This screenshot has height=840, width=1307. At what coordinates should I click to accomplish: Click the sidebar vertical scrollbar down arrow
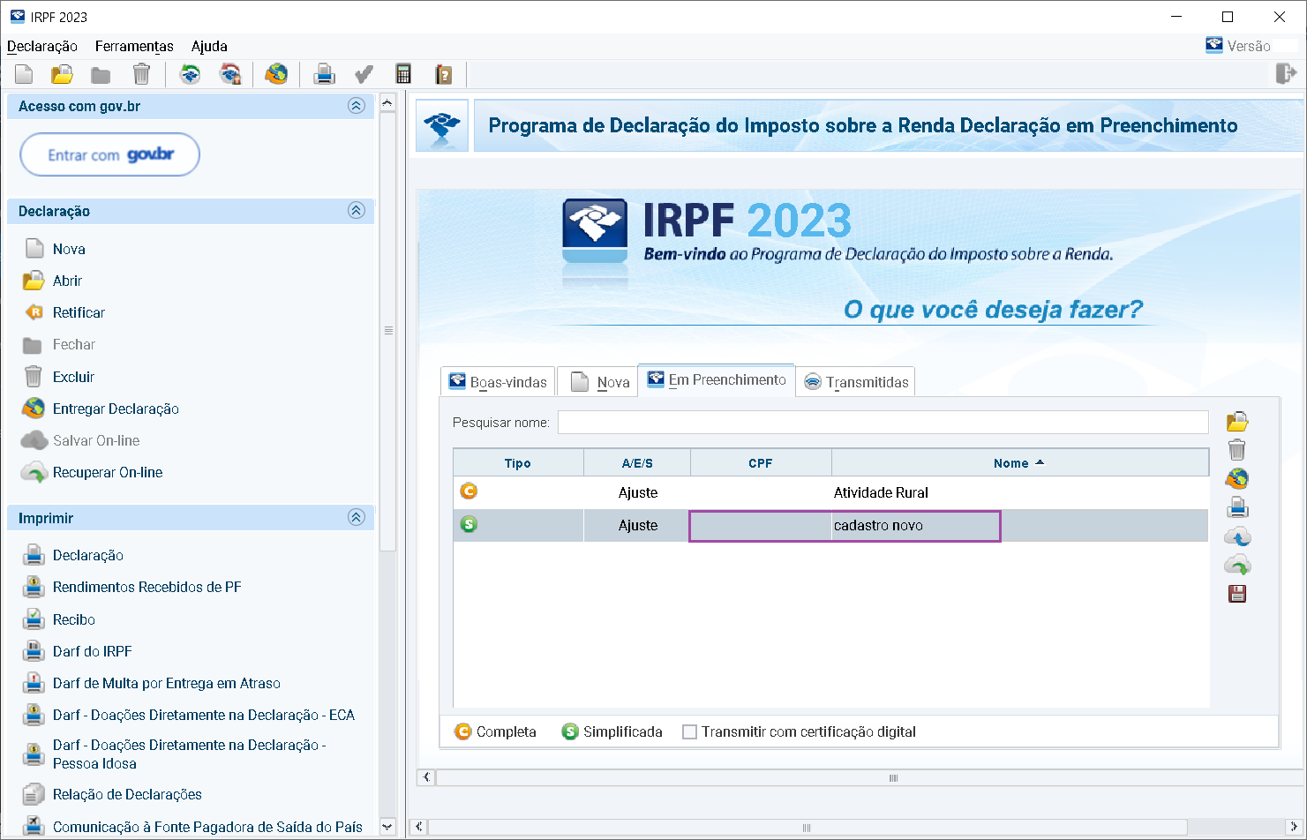(387, 827)
